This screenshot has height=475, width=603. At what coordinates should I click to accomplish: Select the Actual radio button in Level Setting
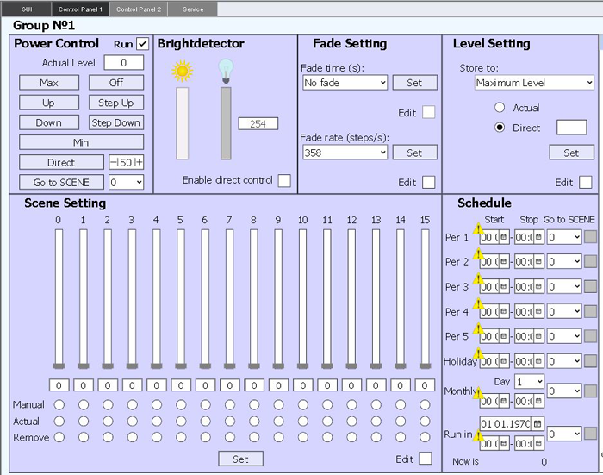(500, 108)
